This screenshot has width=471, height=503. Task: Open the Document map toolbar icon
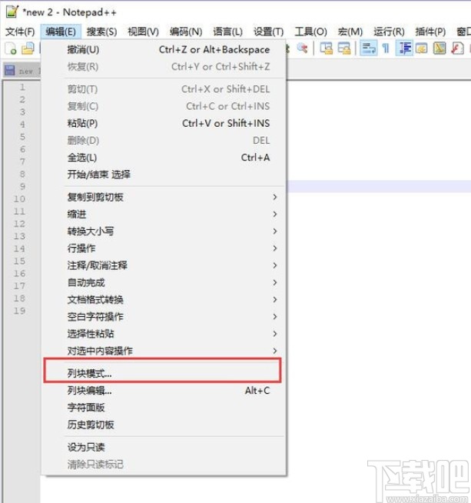coord(439,48)
